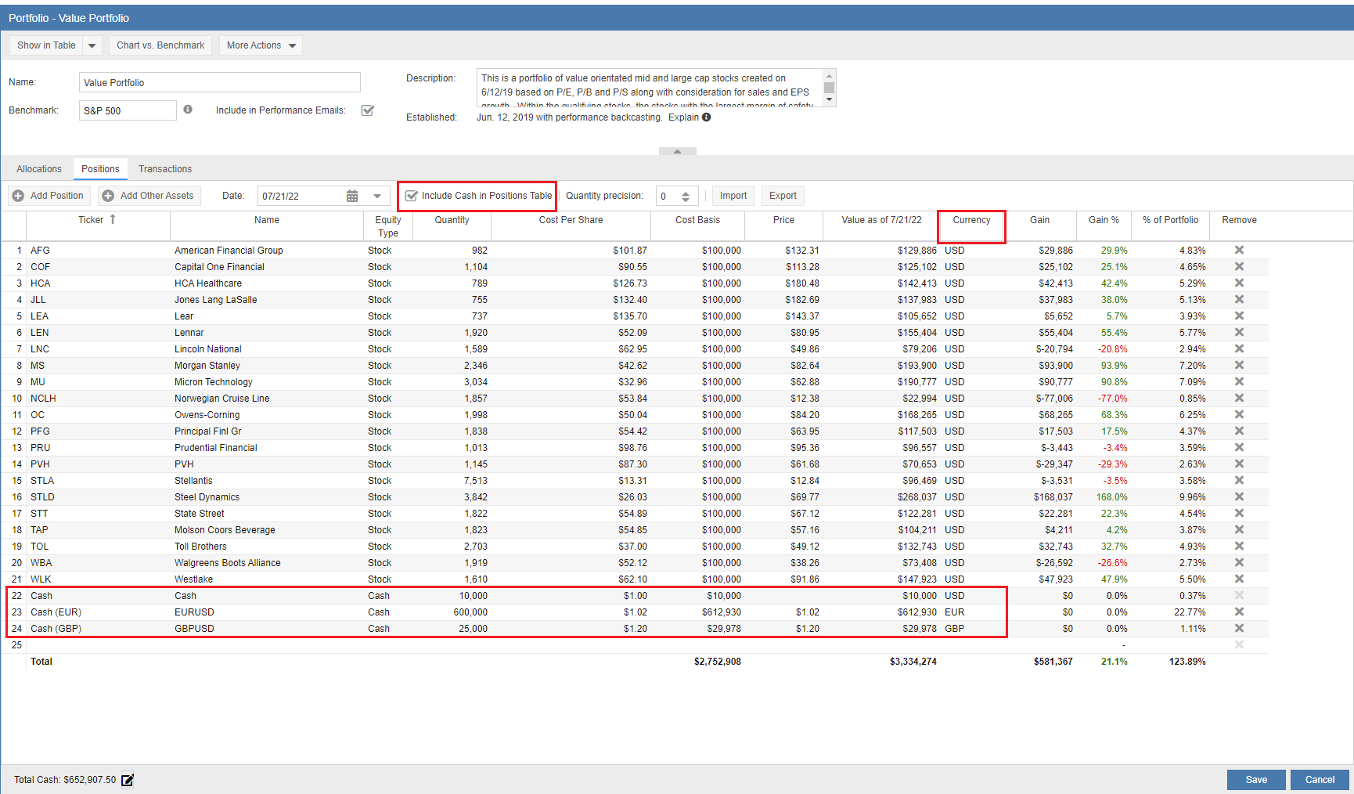Expand the More Actions menu
Viewport: 1354px width, 794px height.
point(261,45)
